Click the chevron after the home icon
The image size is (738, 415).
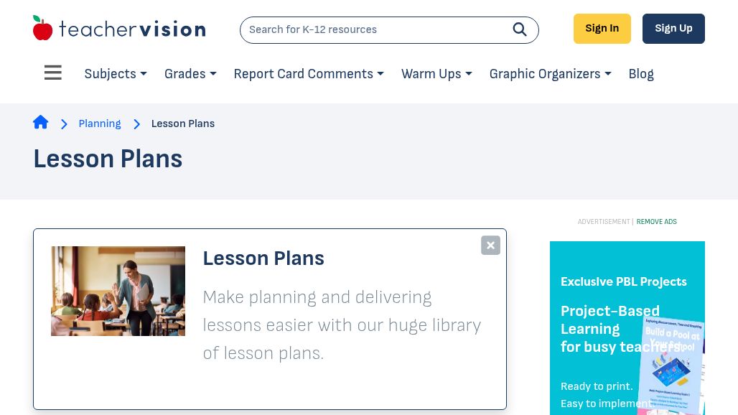pyautogui.click(x=64, y=124)
